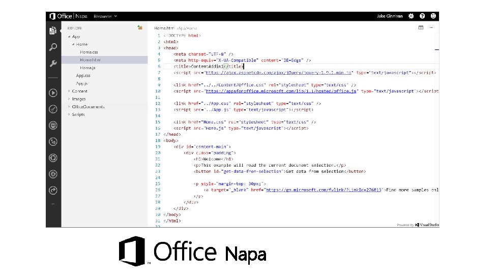Open the Home.js file
The width and height of the screenshot is (498, 280).
tap(87, 68)
